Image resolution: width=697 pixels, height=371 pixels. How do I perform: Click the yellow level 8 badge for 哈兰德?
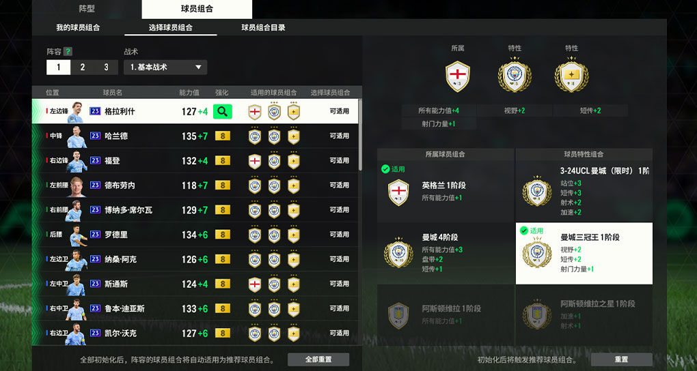click(x=223, y=136)
